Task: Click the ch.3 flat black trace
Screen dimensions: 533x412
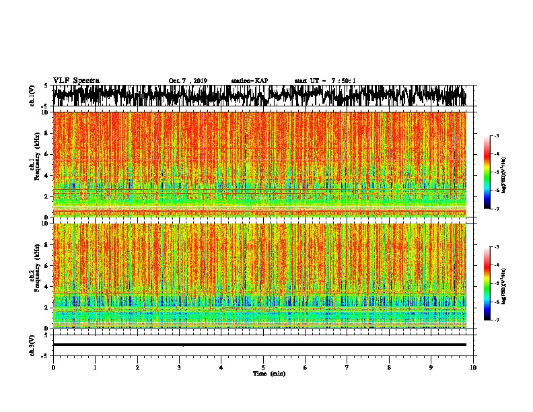Action: (260, 345)
